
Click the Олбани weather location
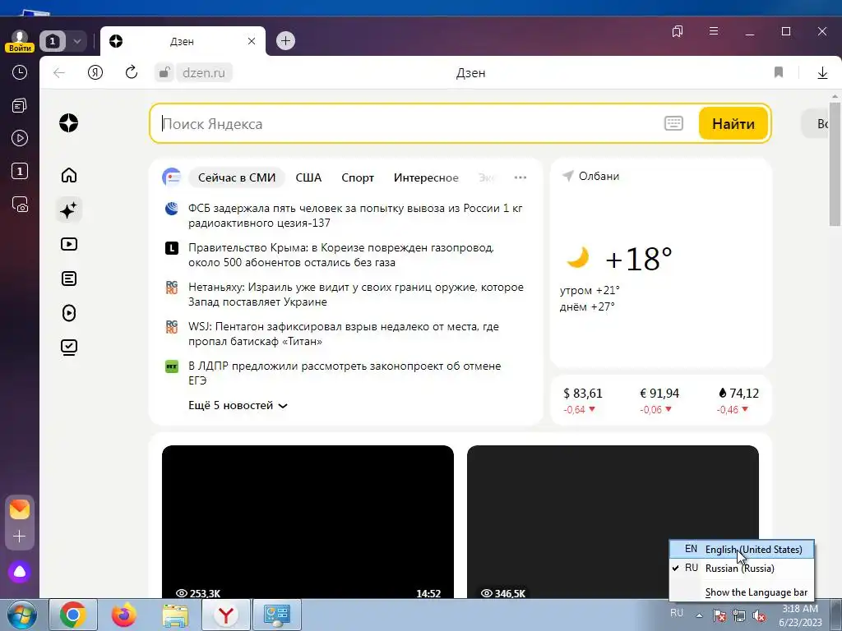(590, 176)
